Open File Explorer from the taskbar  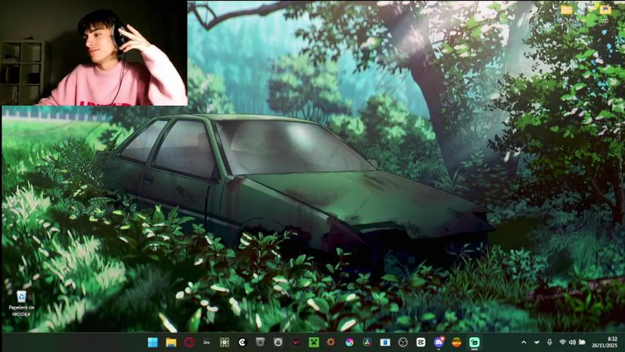click(171, 342)
